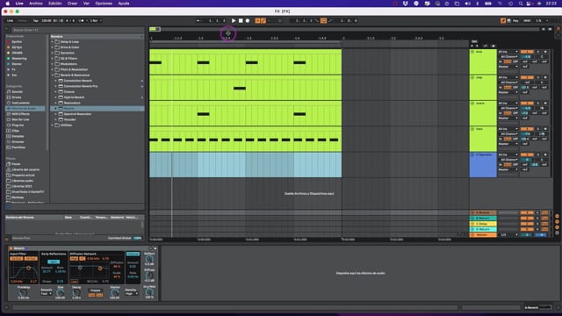The image size is (562, 316).
Task: Open the Reverb Density dropdown
Action: pyautogui.click(x=131, y=294)
